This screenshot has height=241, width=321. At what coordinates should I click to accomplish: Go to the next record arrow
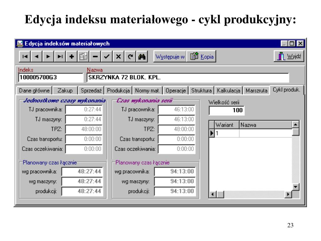pyautogui.click(x=48, y=56)
